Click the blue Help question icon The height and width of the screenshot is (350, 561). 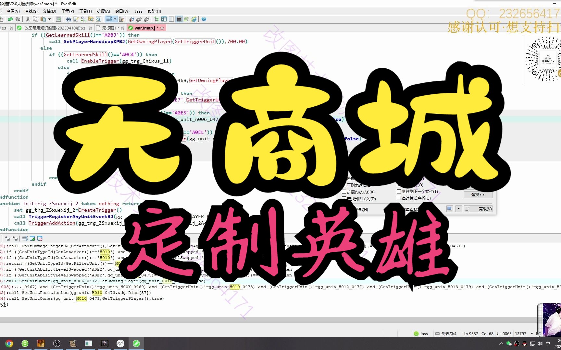204,19
